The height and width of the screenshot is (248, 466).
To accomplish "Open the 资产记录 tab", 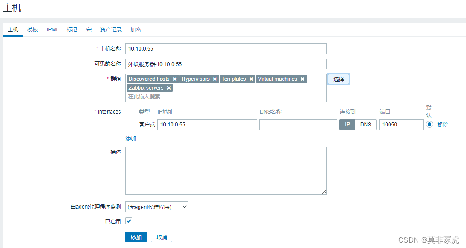I will click(x=111, y=30).
